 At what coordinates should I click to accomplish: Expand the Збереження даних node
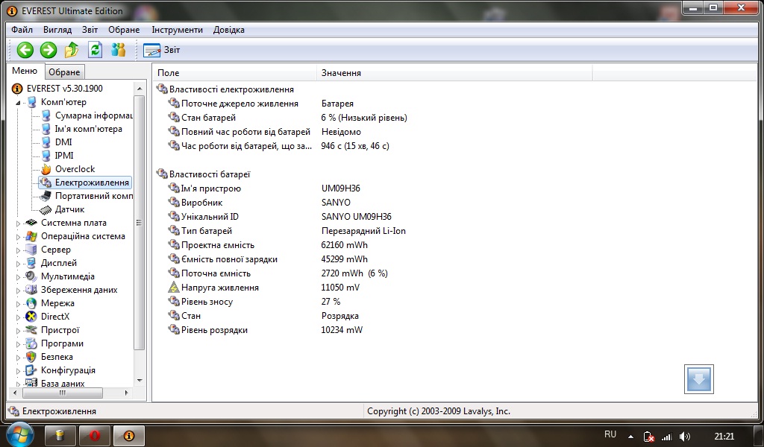point(18,291)
